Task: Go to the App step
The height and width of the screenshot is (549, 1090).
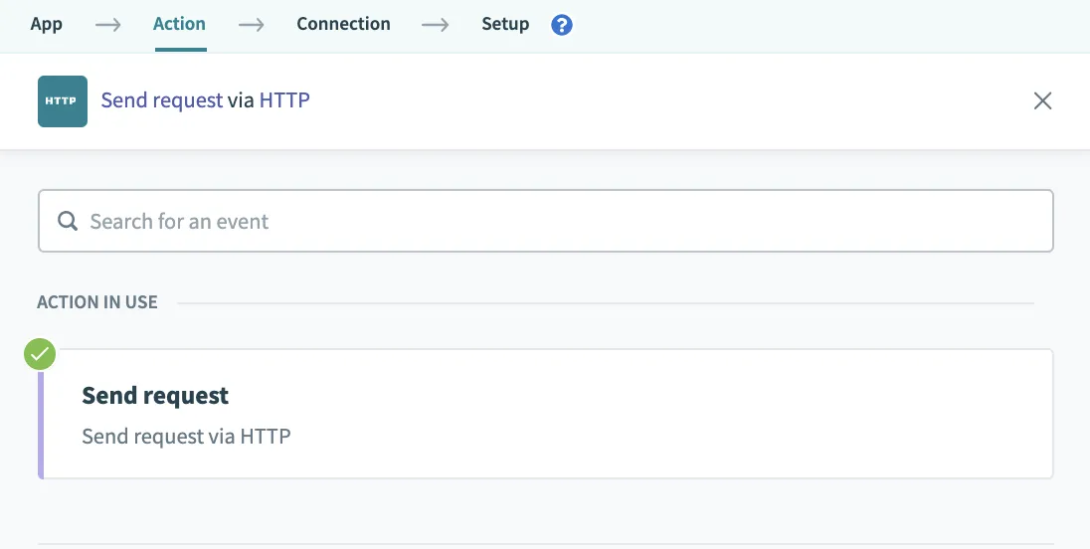Action: coord(47,24)
